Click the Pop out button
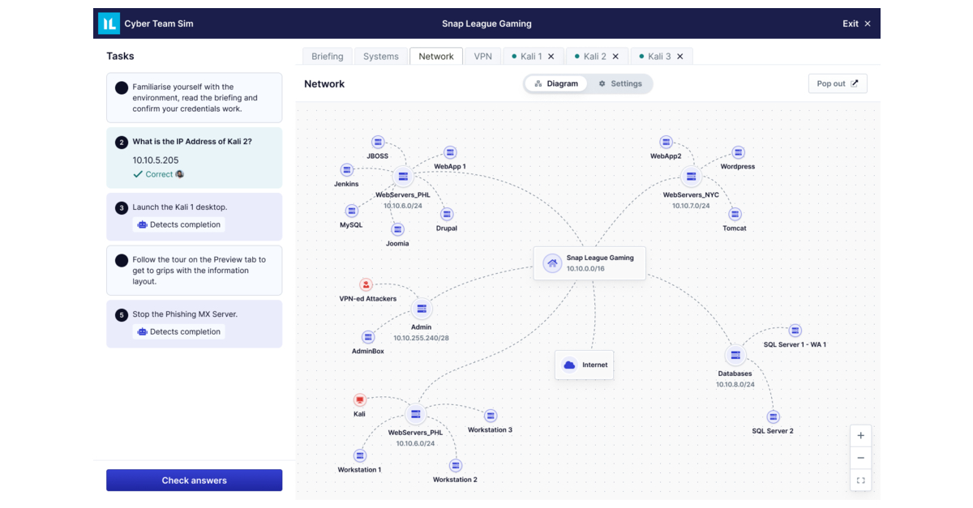Screen dimensions: 973x508 837,83
